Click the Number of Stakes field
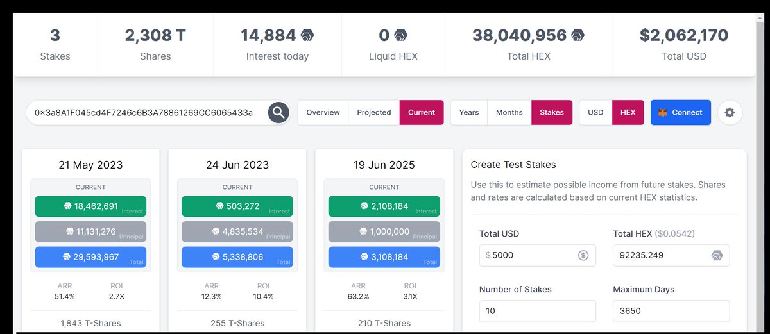Viewport: 770px width, 334px height. pos(537,311)
